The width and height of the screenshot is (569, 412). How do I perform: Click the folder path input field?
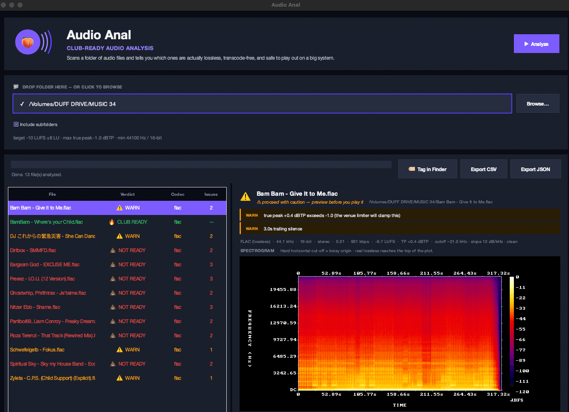pos(262,104)
